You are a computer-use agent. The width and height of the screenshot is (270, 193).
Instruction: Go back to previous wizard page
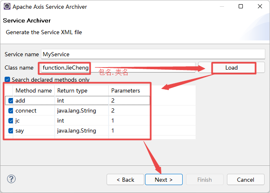125,180
